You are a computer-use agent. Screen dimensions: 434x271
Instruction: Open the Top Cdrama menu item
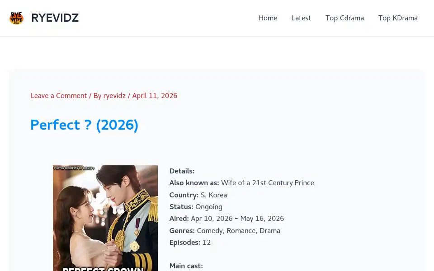pos(344,18)
